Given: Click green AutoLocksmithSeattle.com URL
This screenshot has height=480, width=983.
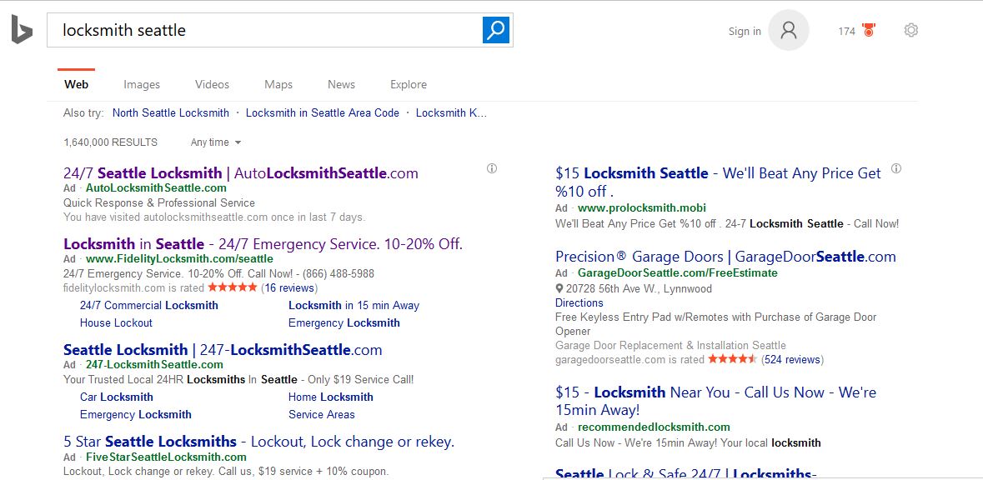Looking at the screenshot, I should point(156,188).
